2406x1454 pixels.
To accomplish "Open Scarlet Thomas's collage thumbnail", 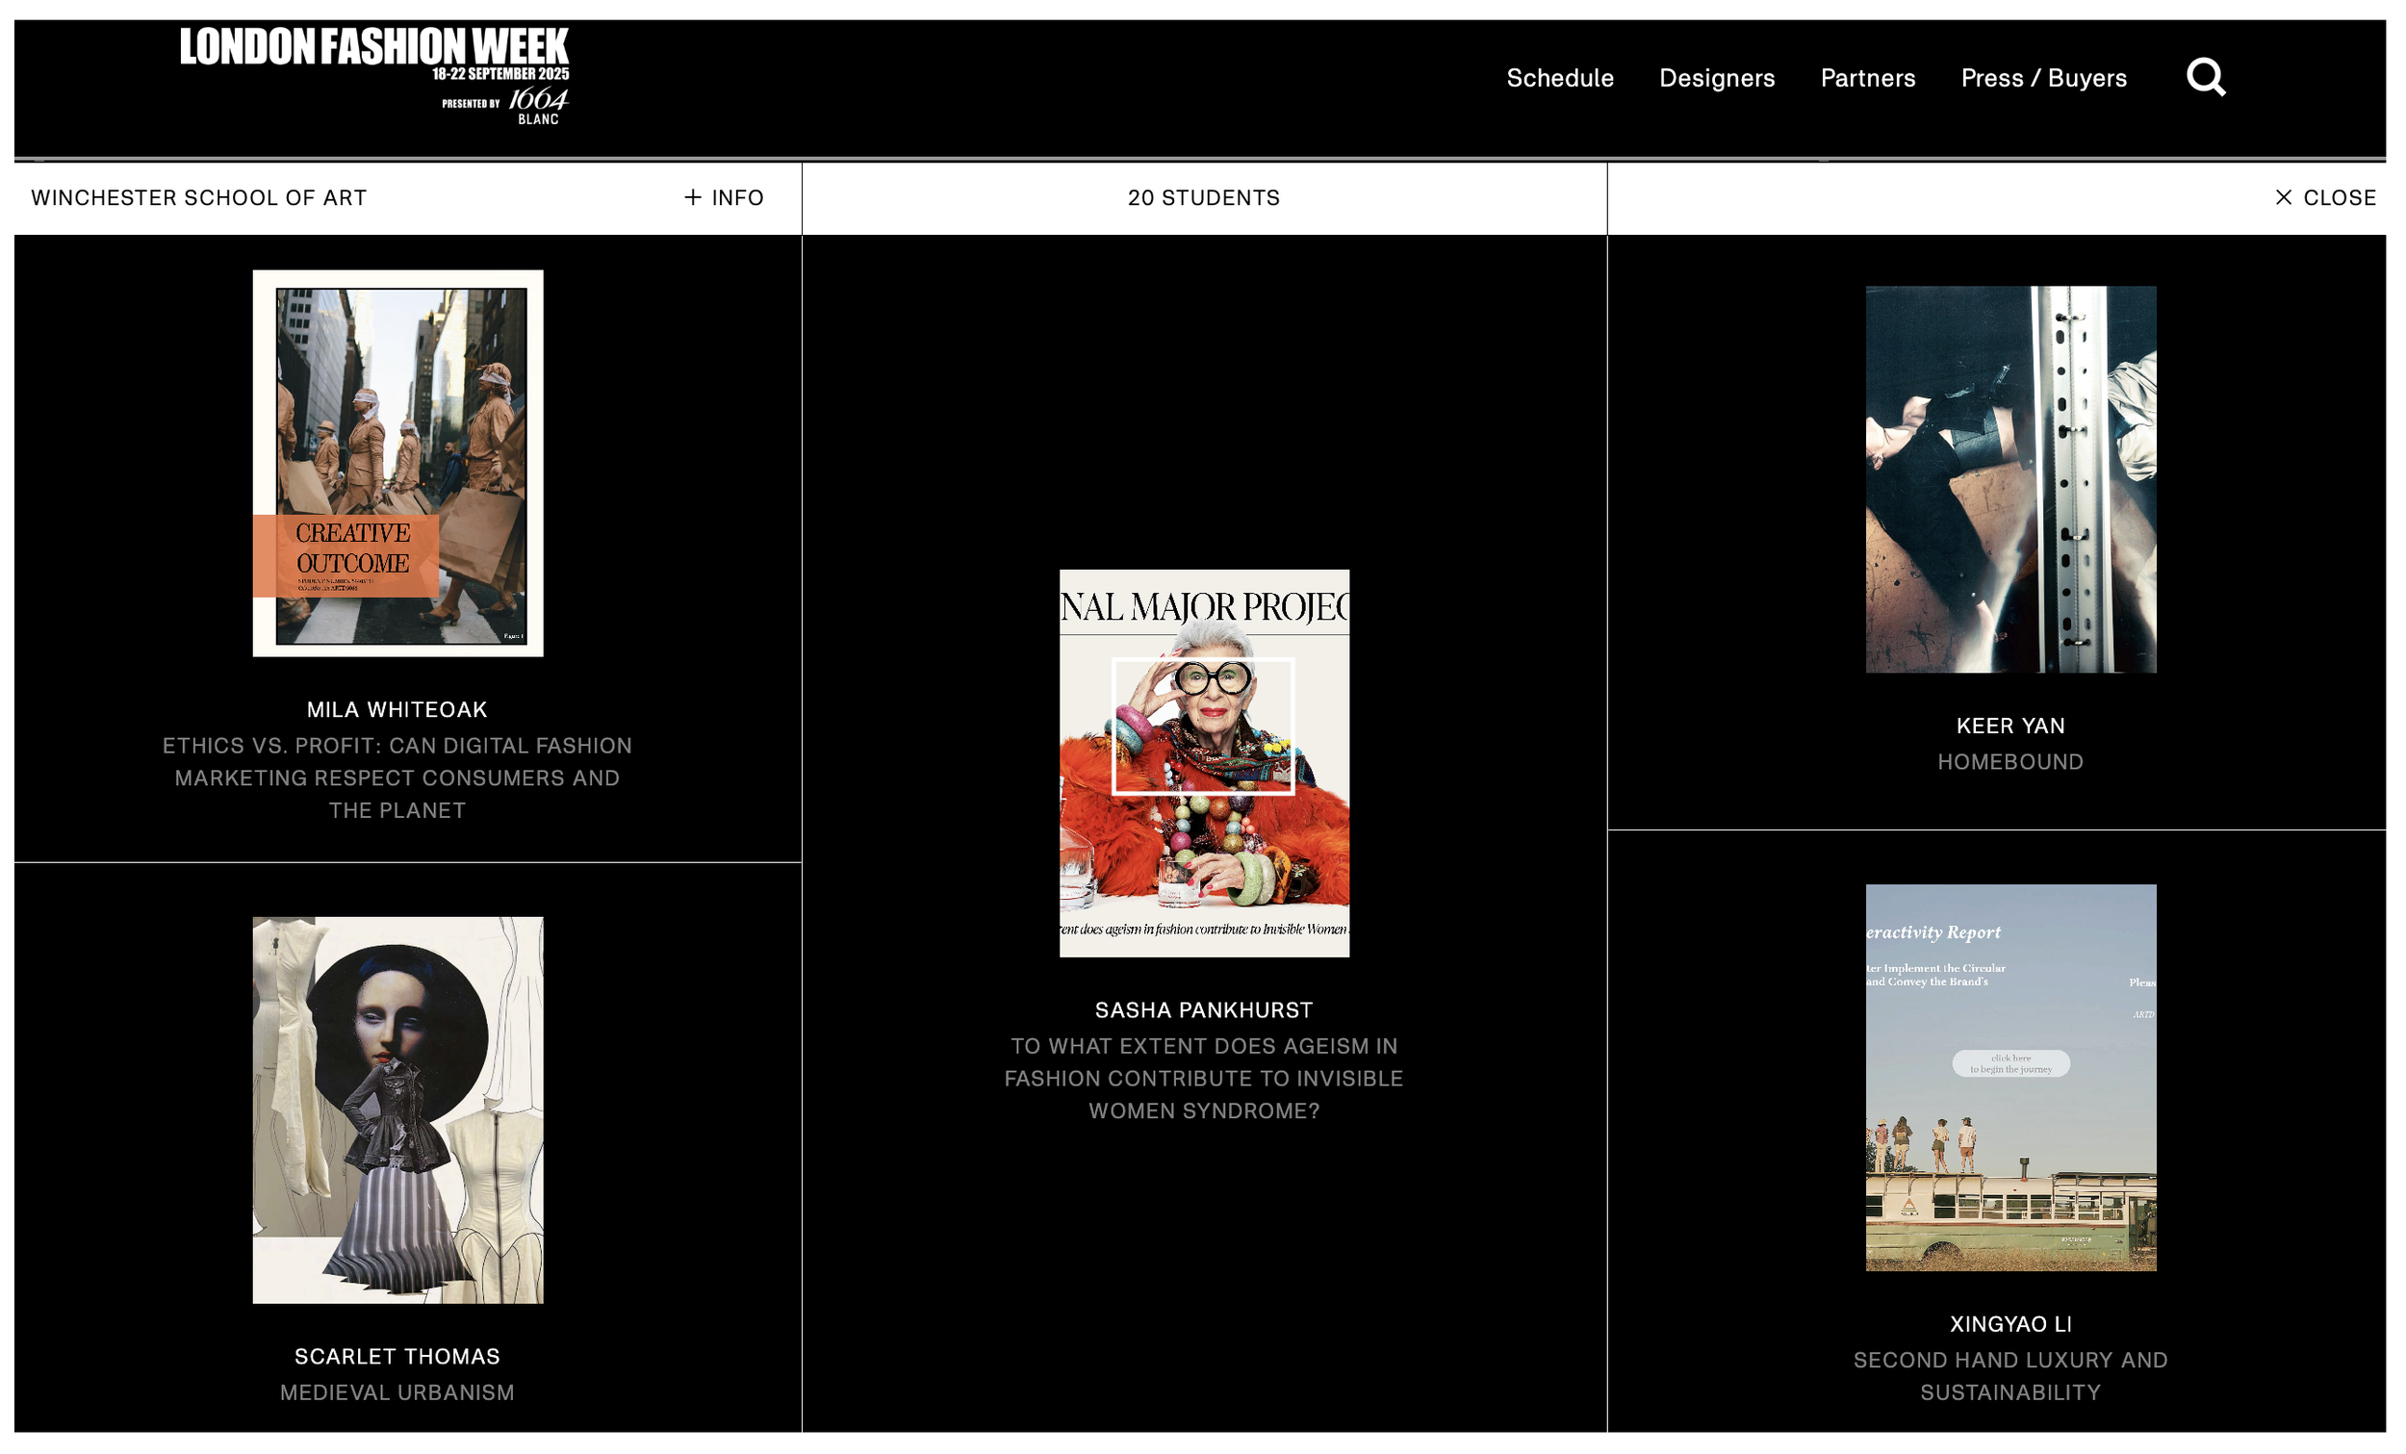I will click(397, 1110).
